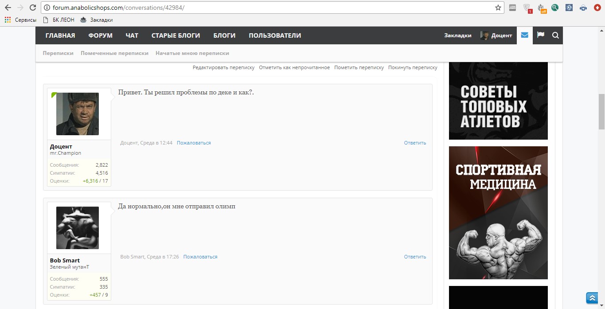This screenshot has height=309, width=605.
Task: Open Bob Smart's avatar thumbnail
Action: coord(78,228)
